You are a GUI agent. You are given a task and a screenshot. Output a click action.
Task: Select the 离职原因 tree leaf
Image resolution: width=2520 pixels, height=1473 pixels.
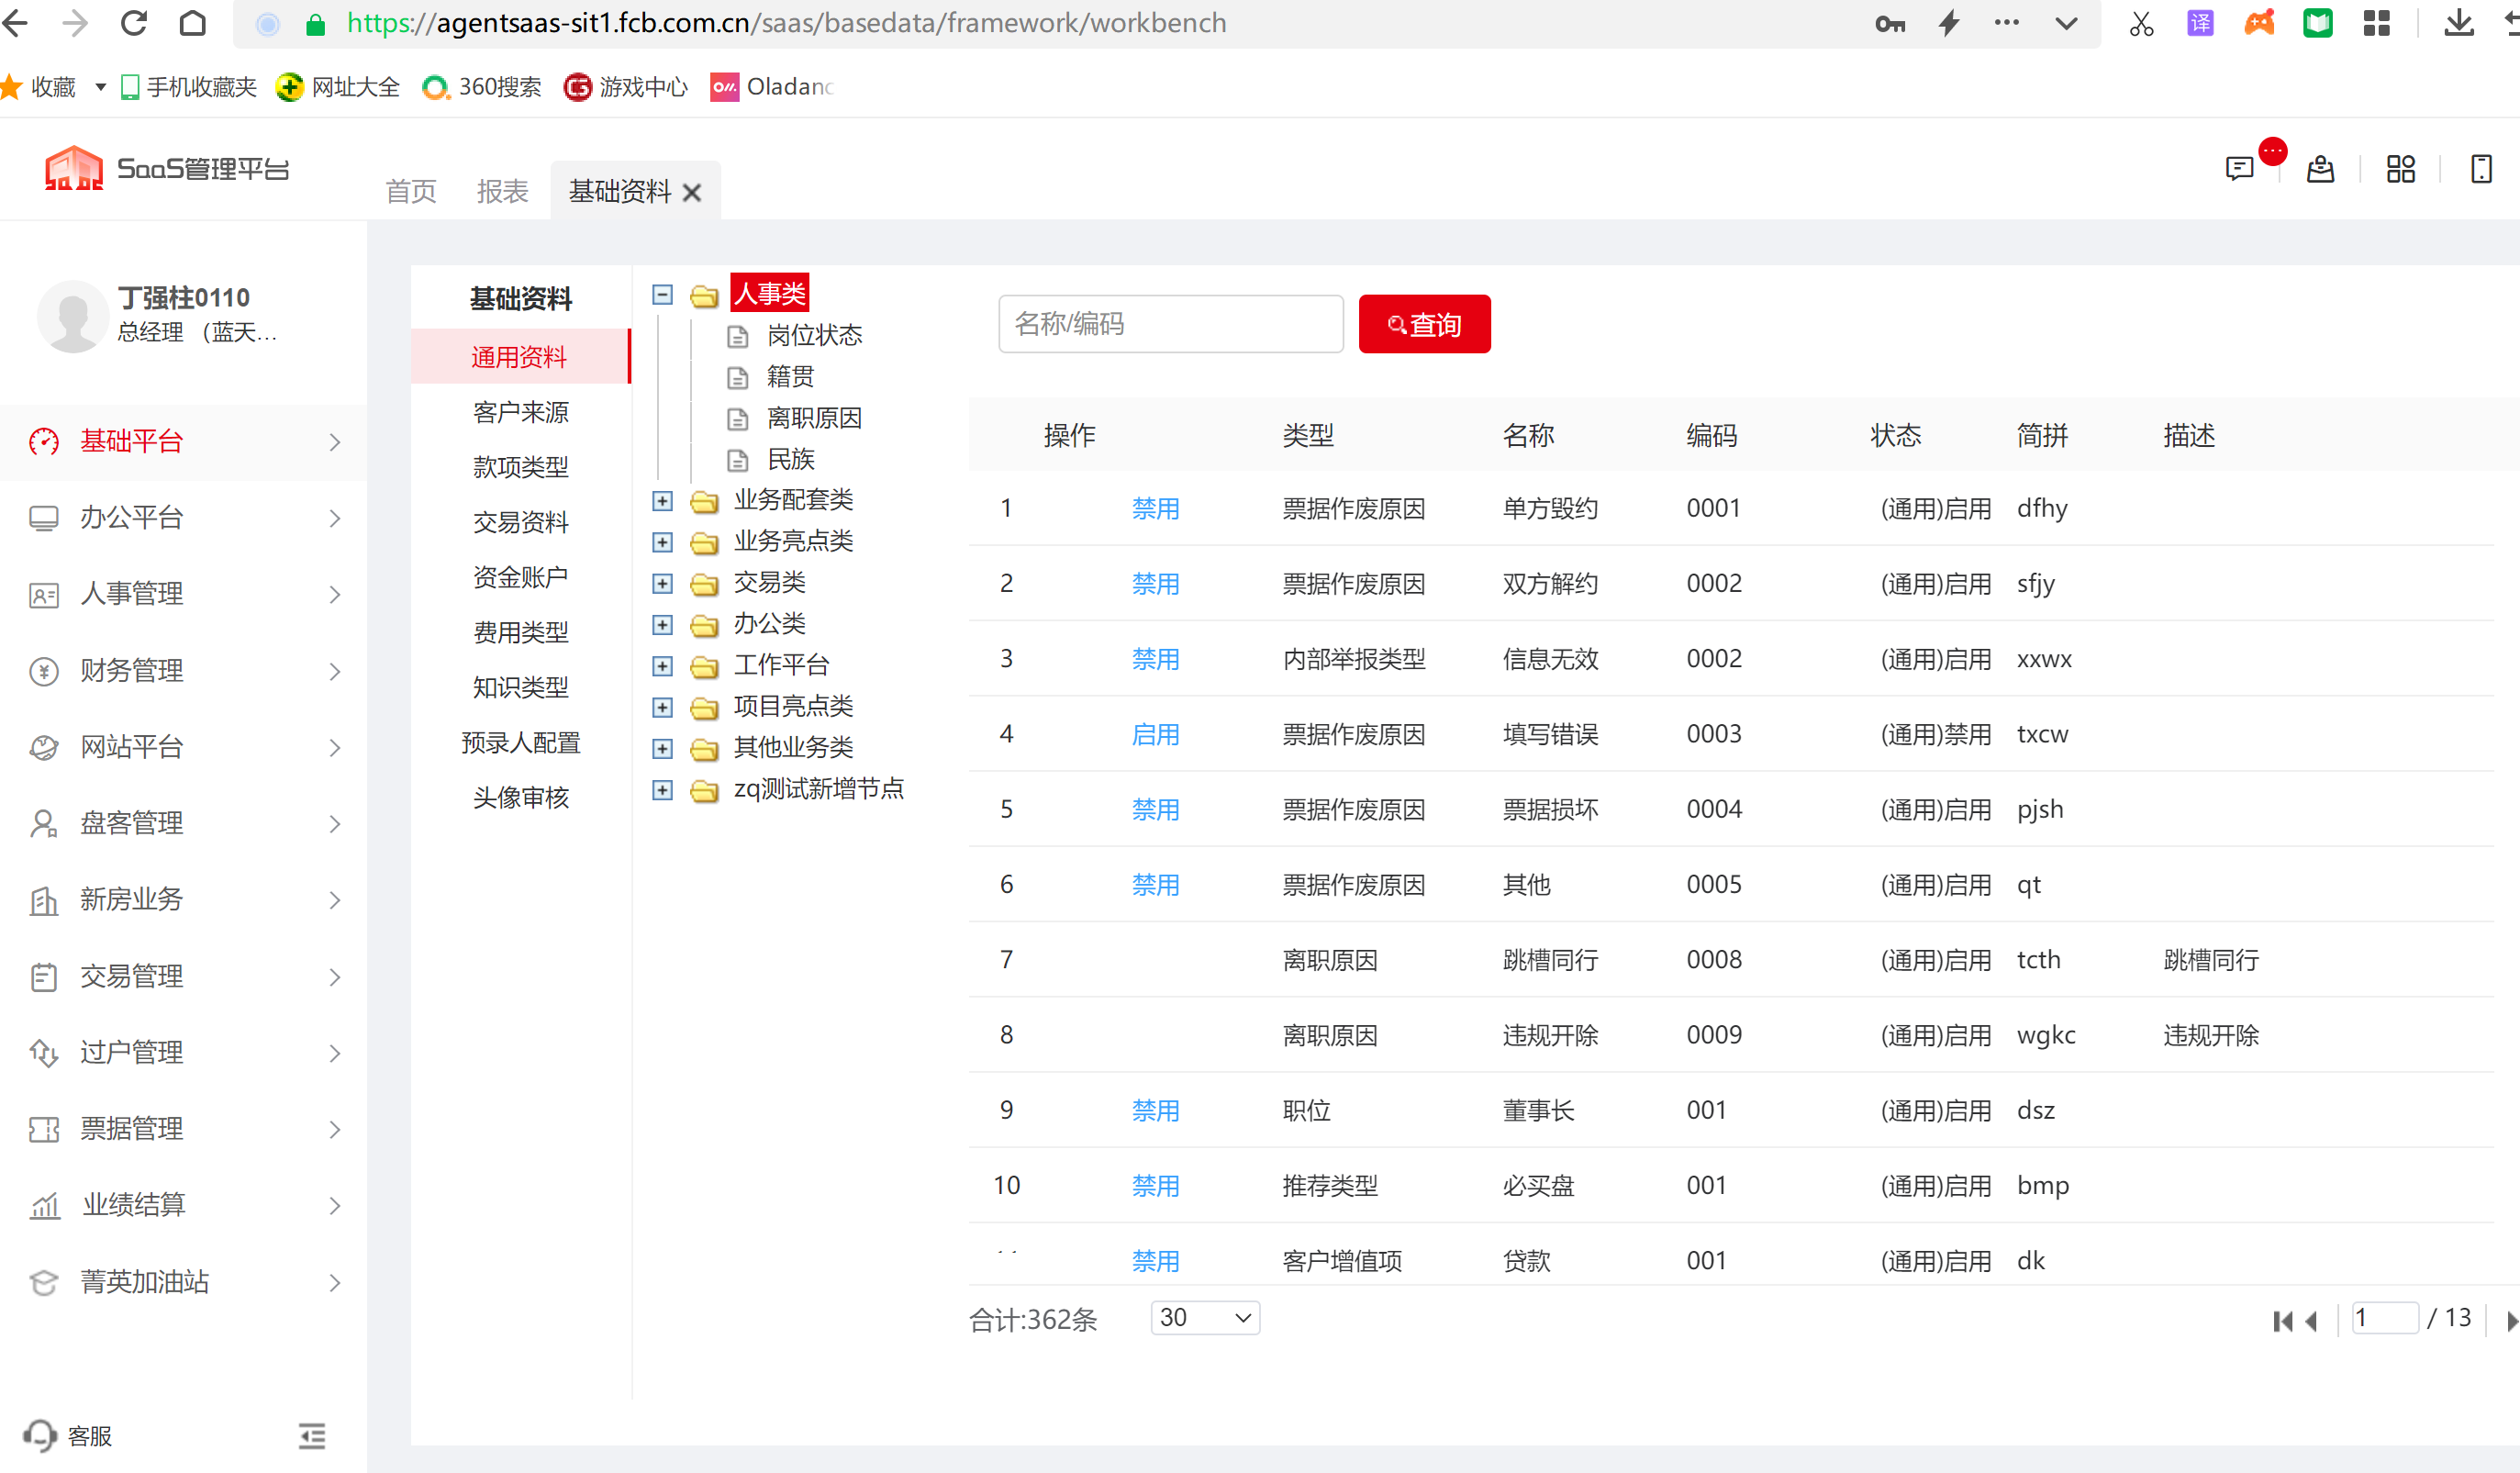pos(814,418)
